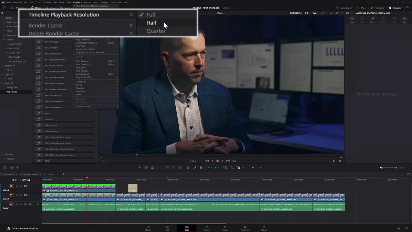Go to the Deliver page
The width and height of the screenshot is (412, 232).
[x=264, y=228]
